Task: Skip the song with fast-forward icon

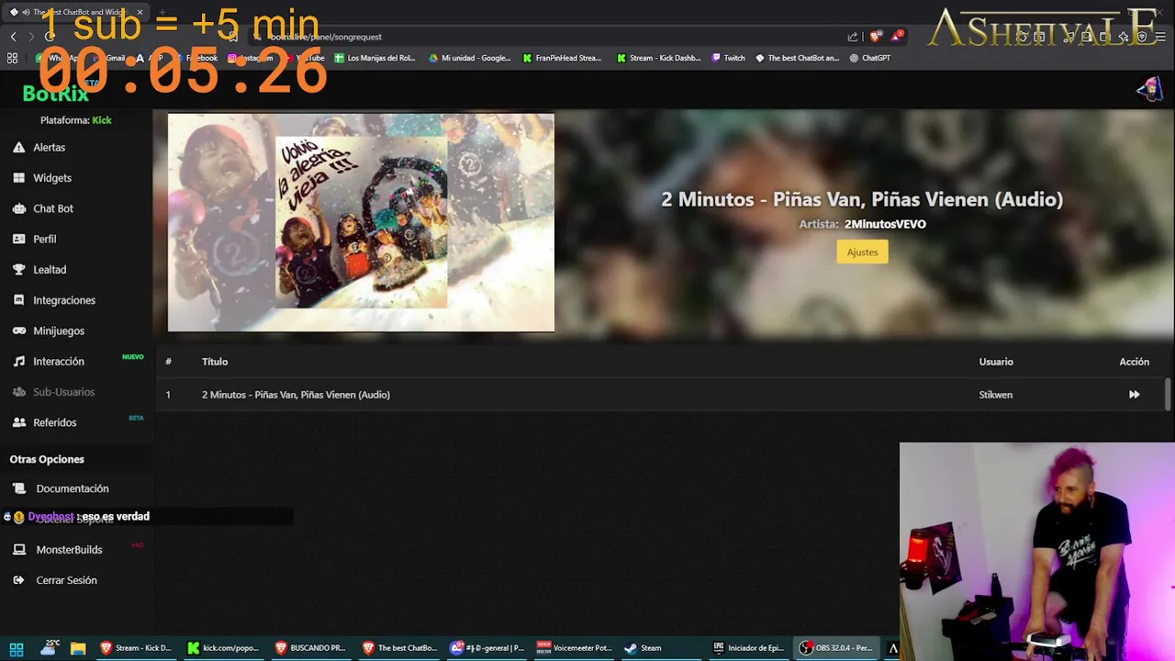Action: 1134,395
